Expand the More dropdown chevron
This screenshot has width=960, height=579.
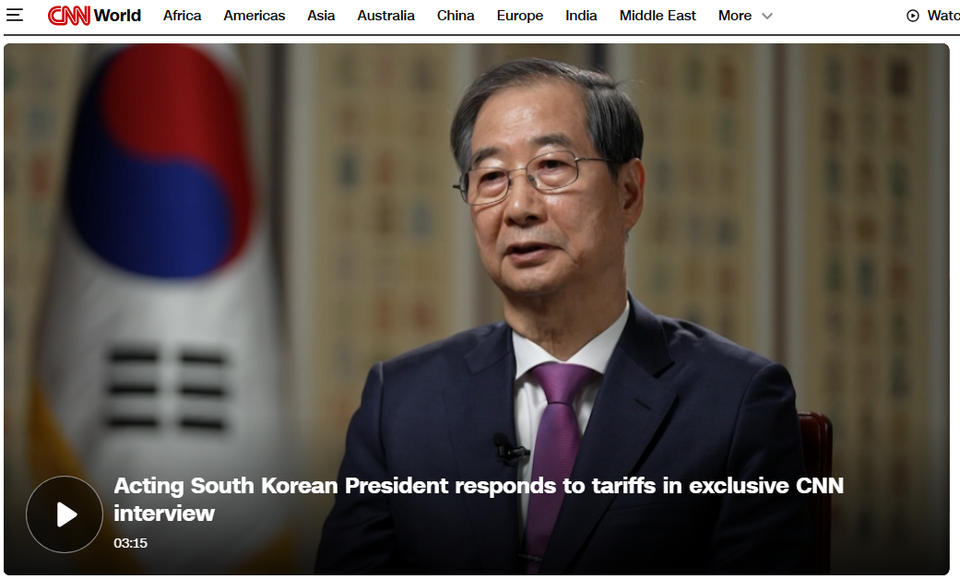pyautogui.click(x=767, y=16)
